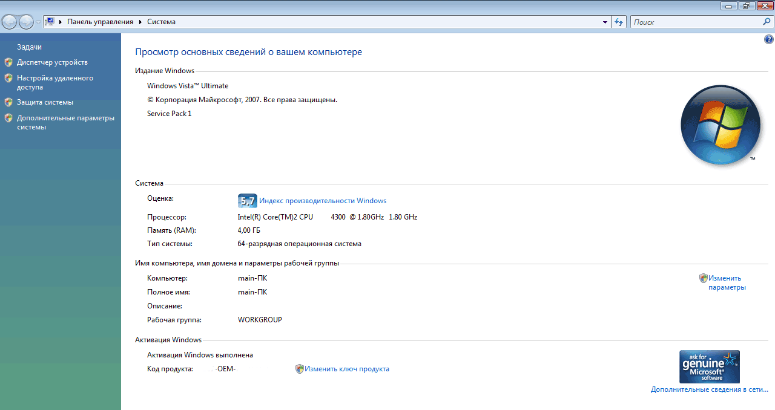Image resolution: width=775 pixels, height=410 pixels.
Task: Click the ask for genuine Microsoft badge
Action: click(710, 366)
